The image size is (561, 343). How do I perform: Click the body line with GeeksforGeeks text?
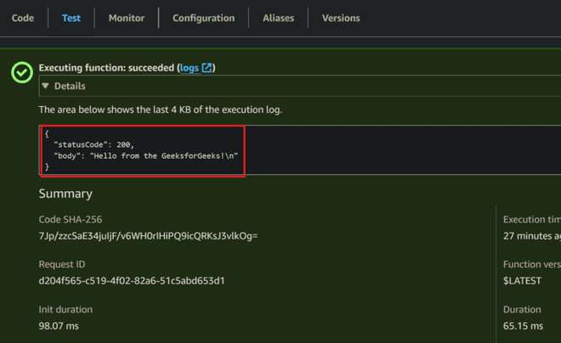point(145,156)
